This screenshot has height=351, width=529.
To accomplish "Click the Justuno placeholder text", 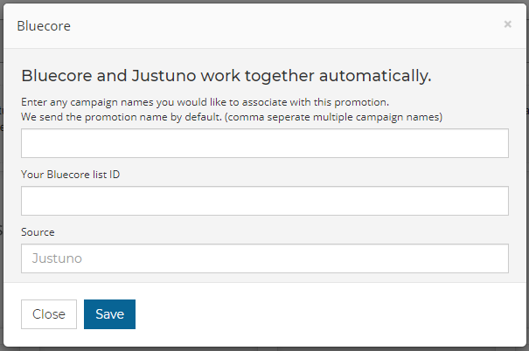I will tap(57, 258).
